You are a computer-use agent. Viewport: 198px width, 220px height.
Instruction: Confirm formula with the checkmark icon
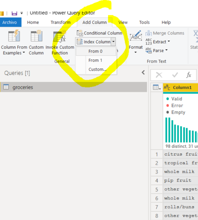175,75
